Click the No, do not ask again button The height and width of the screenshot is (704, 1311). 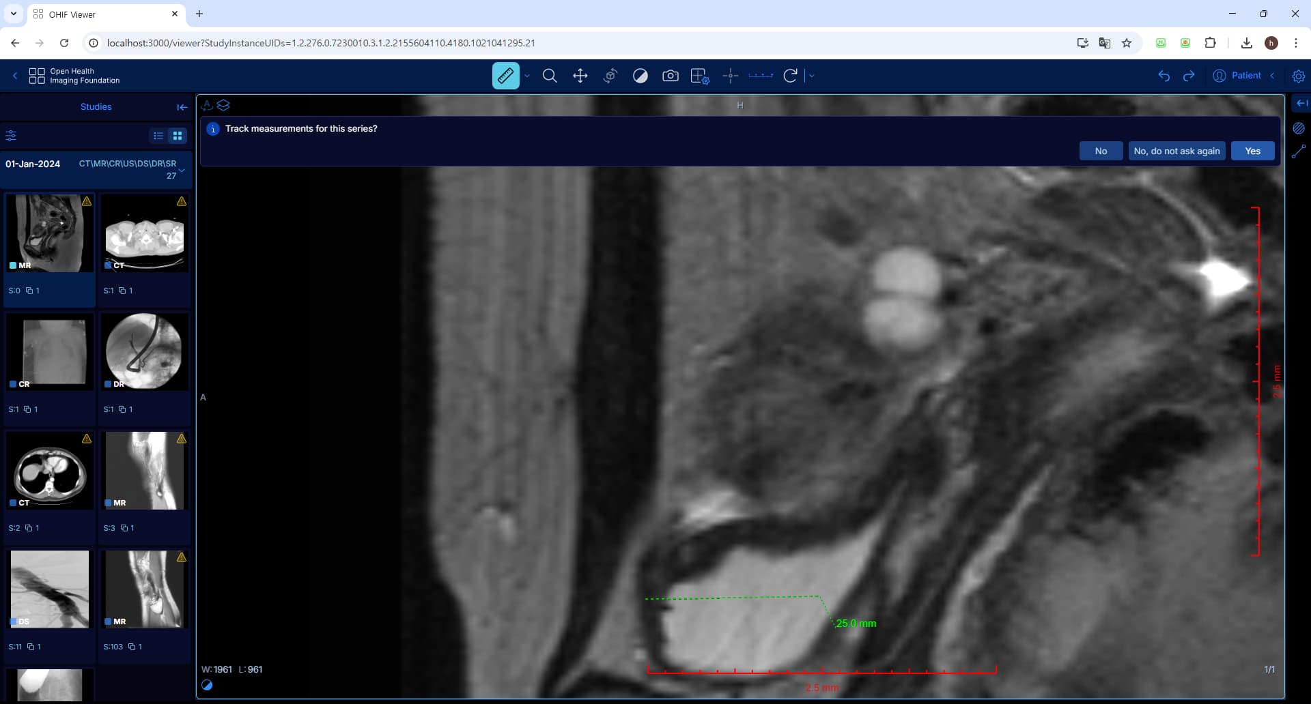1176,151
